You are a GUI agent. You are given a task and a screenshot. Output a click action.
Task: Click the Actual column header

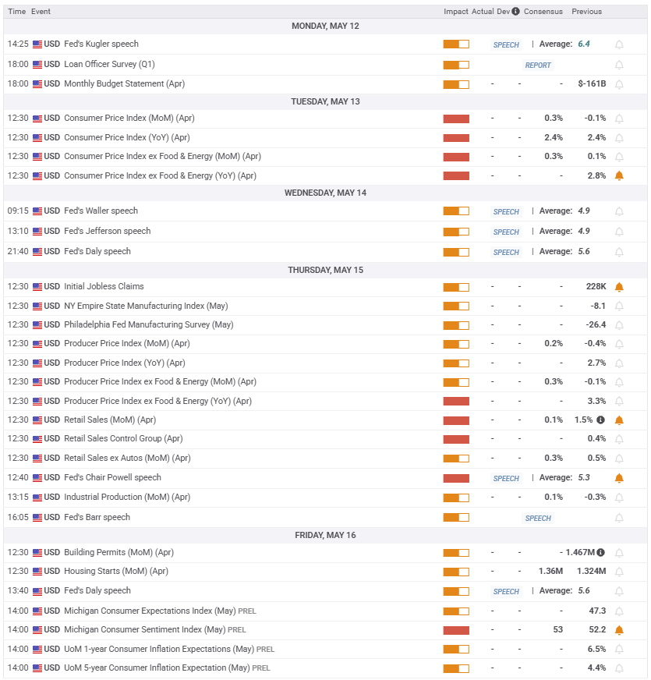483,11
